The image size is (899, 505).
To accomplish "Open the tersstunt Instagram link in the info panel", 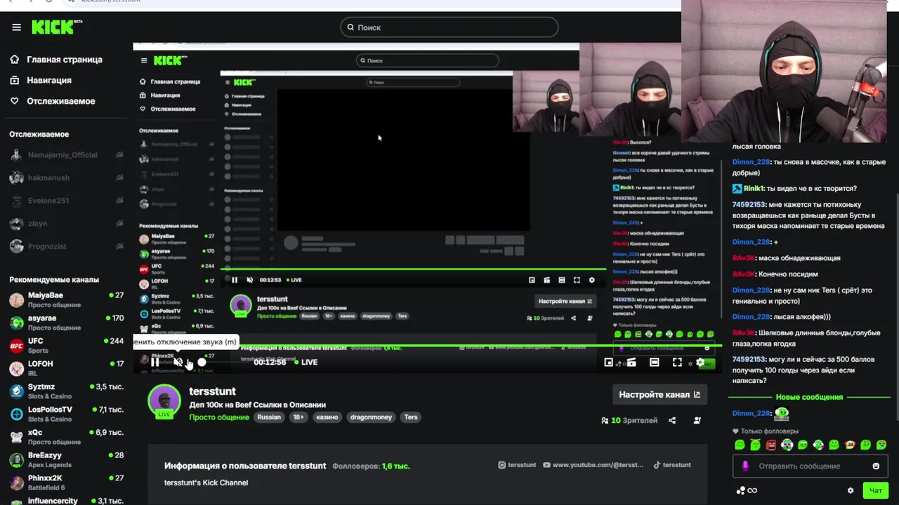I will pos(517,465).
